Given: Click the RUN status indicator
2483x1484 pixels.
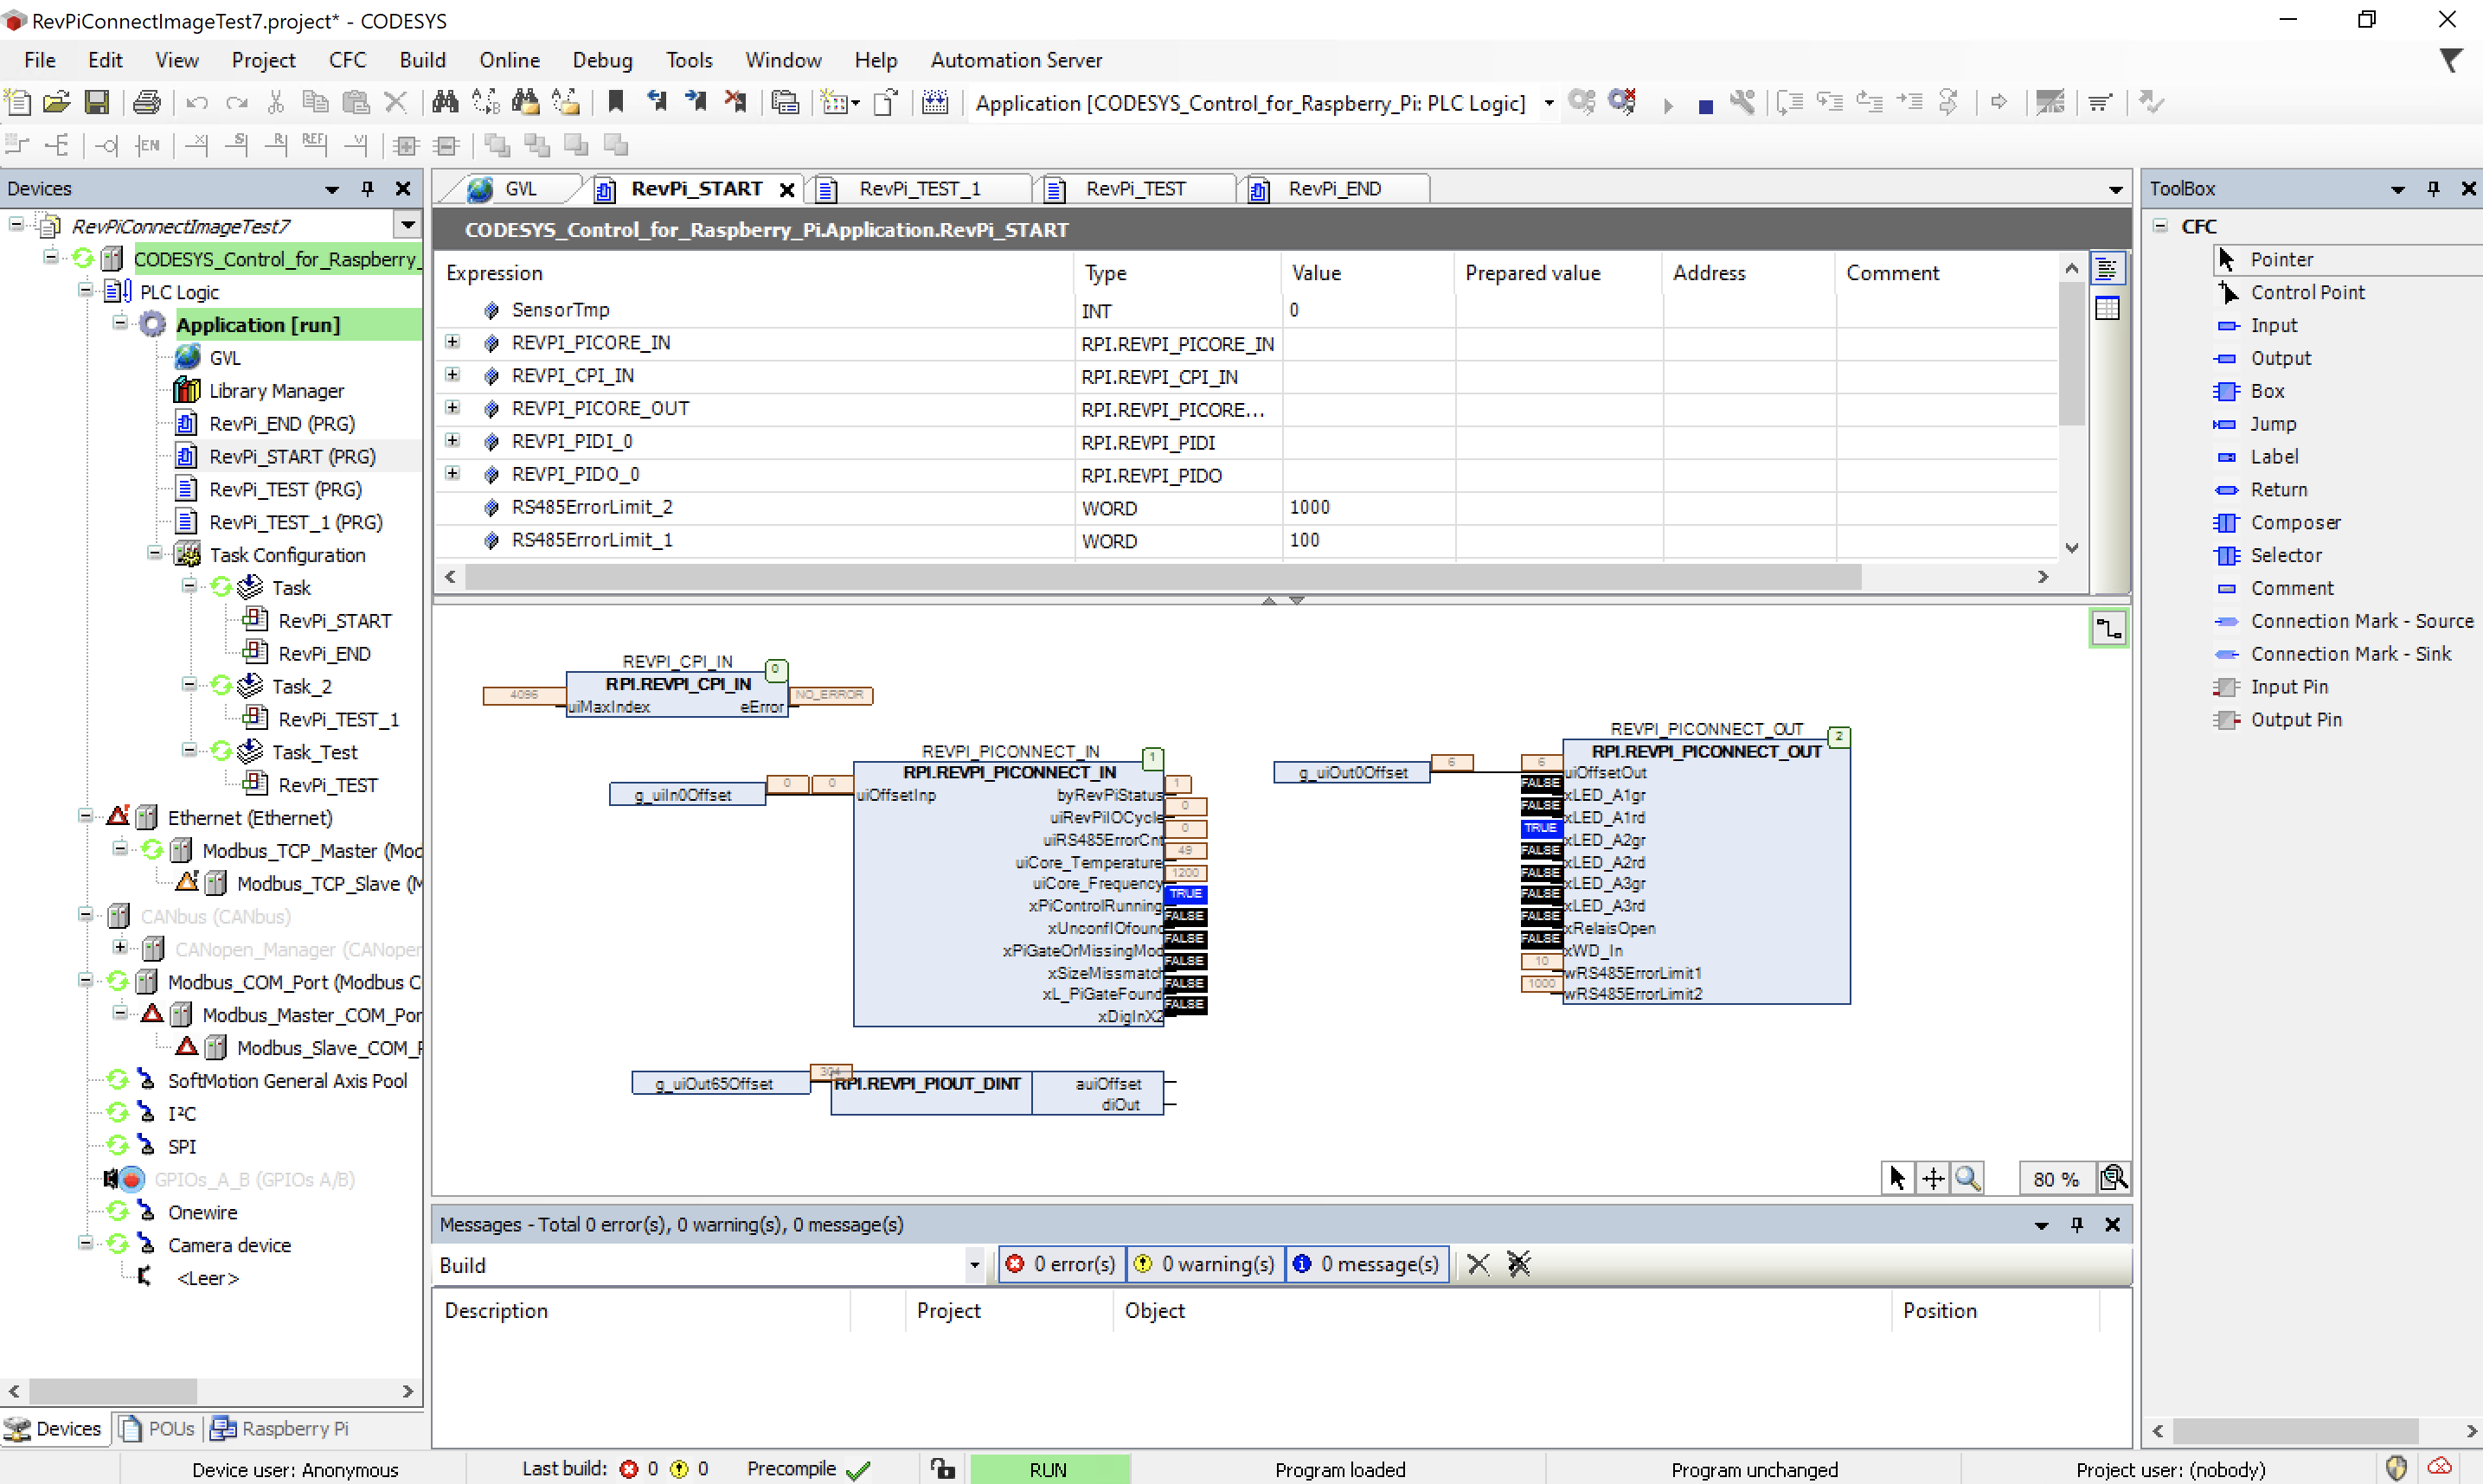Looking at the screenshot, I should pyautogui.click(x=1049, y=1469).
